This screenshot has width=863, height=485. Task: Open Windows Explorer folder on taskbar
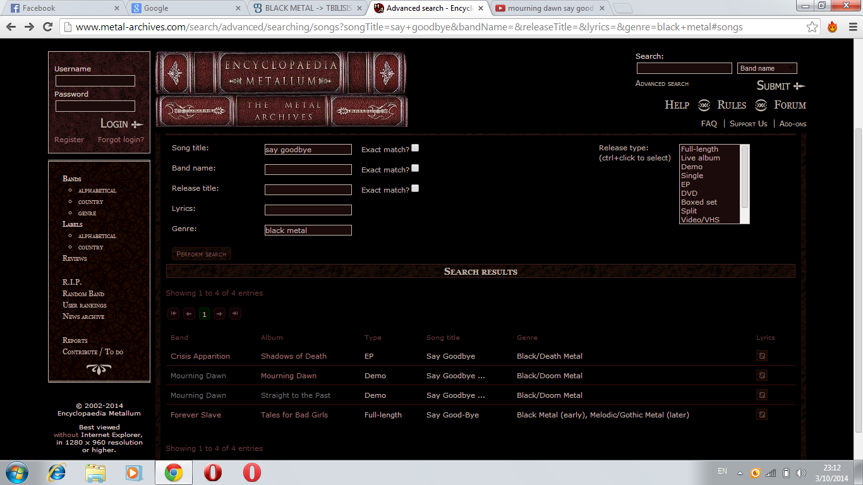[95, 472]
